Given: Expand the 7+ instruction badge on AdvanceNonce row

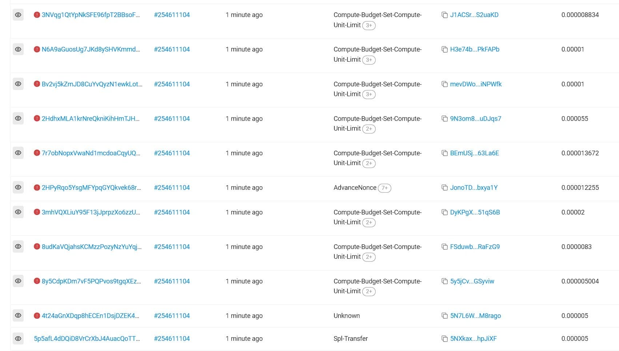Looking at the screenshot, I should [x=385, y=188].
